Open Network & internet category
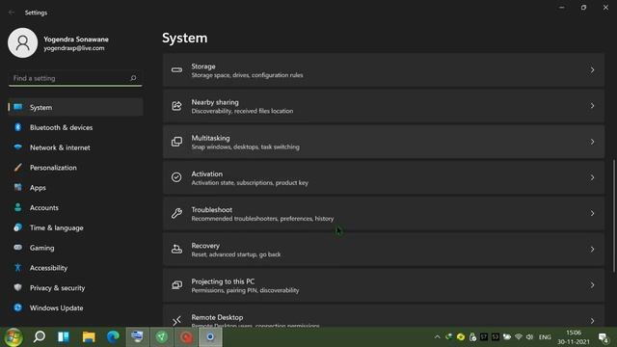Viewport: 617px width, 347px height. pos(75,147)
